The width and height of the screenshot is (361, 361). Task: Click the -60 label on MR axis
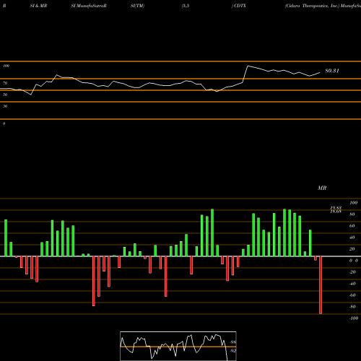352,295
